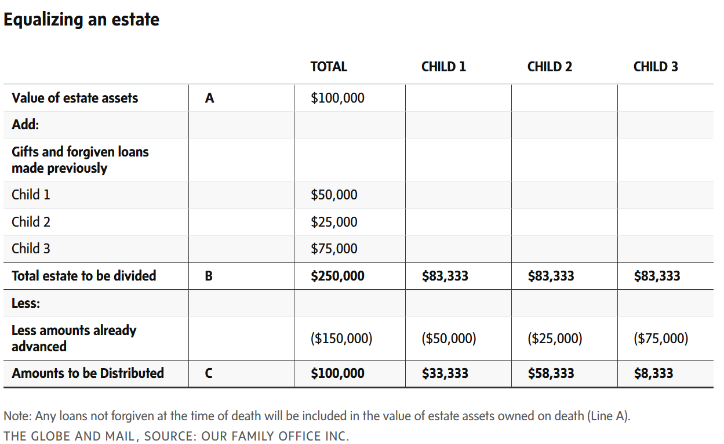
Task: Click the 'Amounts to be Distributed' label
Action: [x=88, y=373]
